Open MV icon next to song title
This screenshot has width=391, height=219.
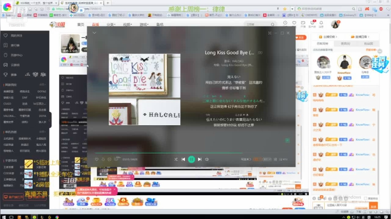[x=260, y=53]
